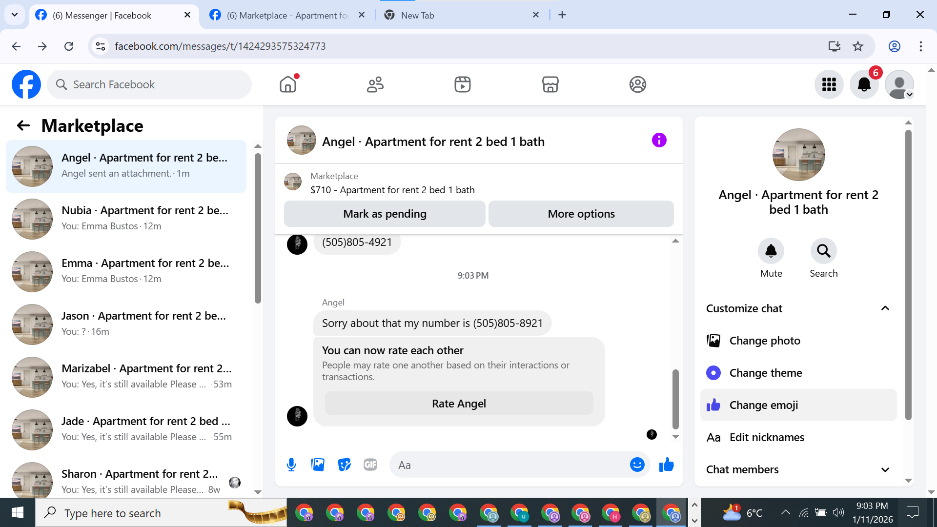Click the conversation list scrollbar
This screenshot has width=937, height=527.
click(x=258, y=228)
